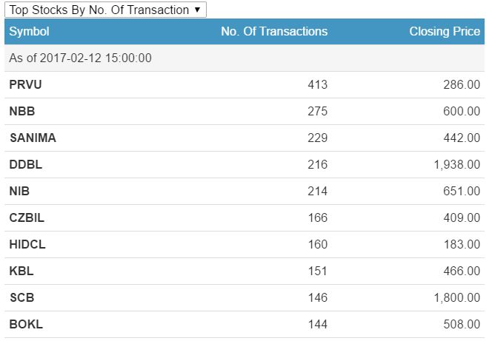Viewport: 492px width, 341px height.
Task: Select the KBL stock symbol
Action: pos(21,271)
